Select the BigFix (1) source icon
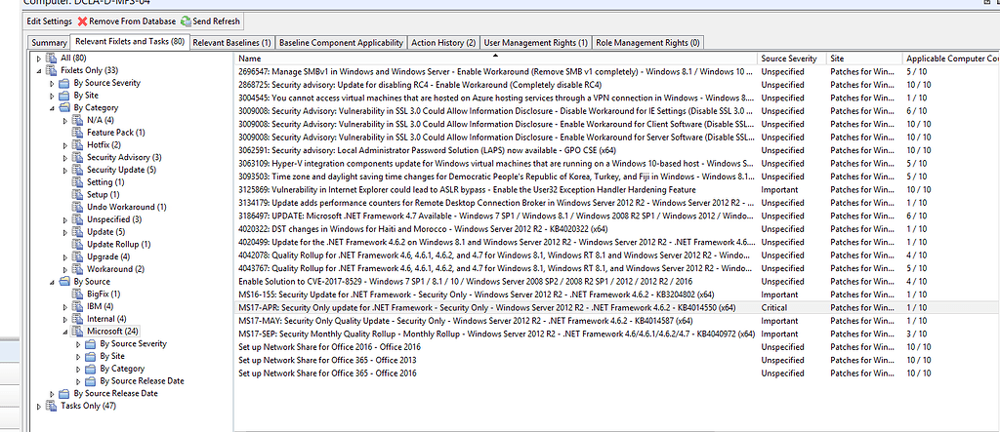The height and width of the screenshot is (432, 1000). (x=77, y=295)
